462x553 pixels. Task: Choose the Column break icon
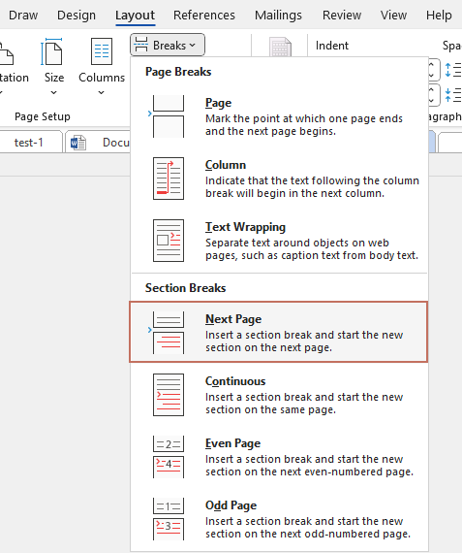coord(169,179)
